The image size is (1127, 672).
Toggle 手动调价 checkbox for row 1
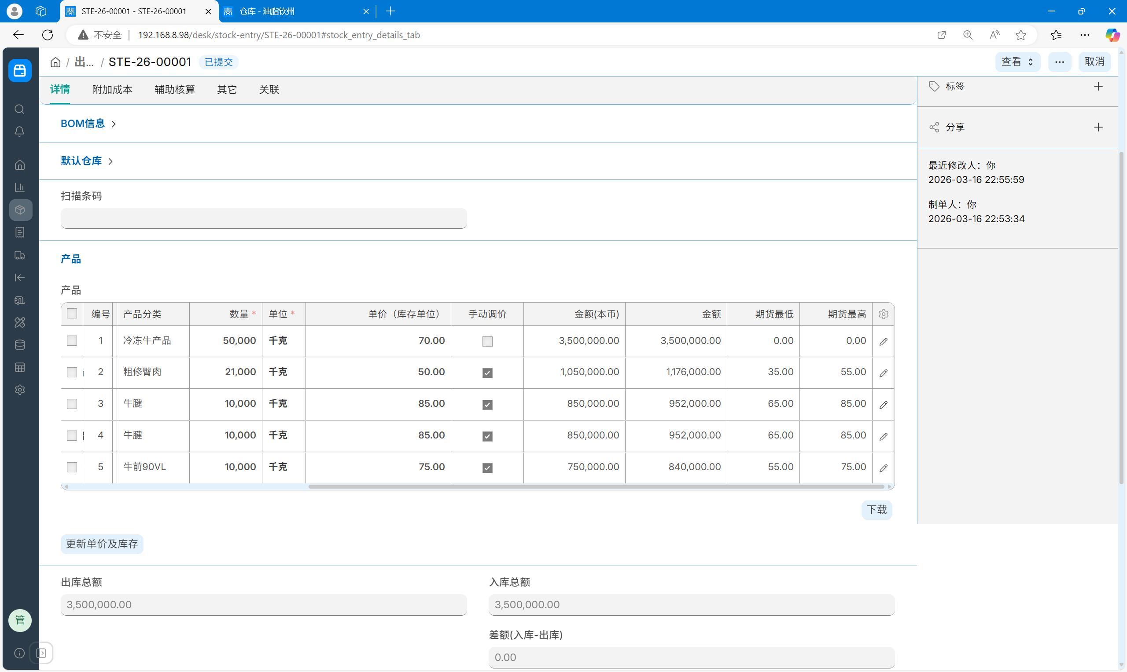(x=487, y=341)
